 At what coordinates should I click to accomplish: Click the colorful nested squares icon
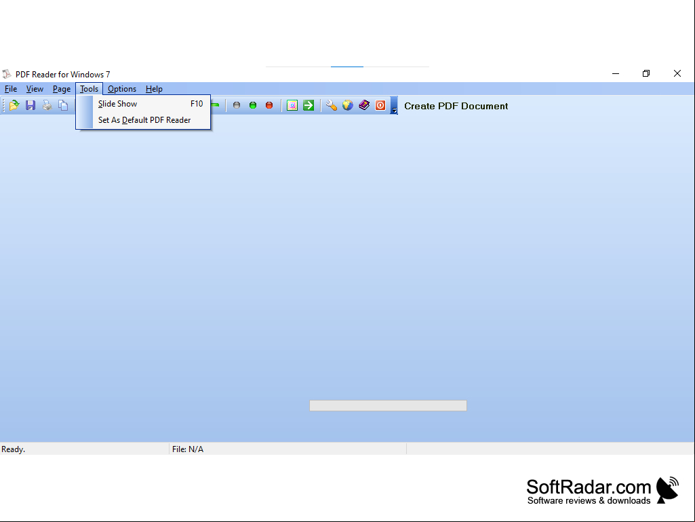(x=292, y=105)
